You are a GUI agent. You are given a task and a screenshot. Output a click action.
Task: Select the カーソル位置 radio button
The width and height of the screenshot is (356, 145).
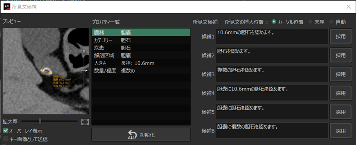pos(274,22)
